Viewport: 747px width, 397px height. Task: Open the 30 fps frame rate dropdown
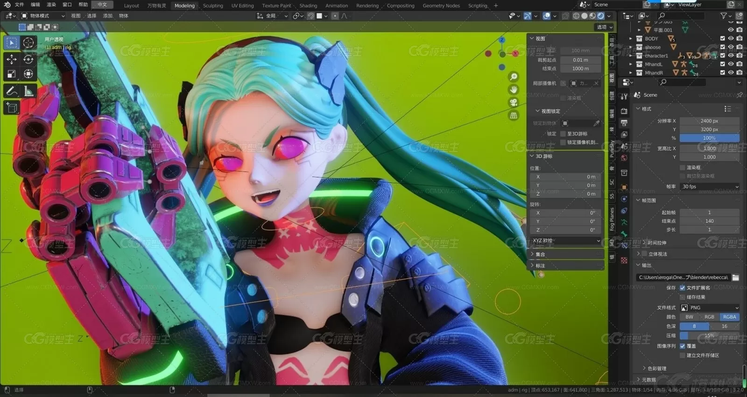710,187
